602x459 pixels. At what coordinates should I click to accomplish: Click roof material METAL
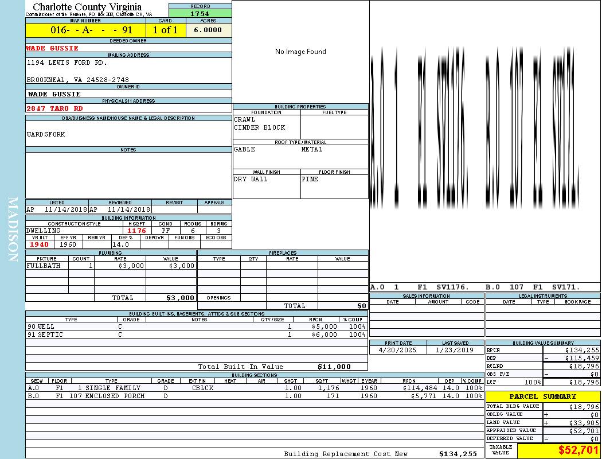[312, 149]
